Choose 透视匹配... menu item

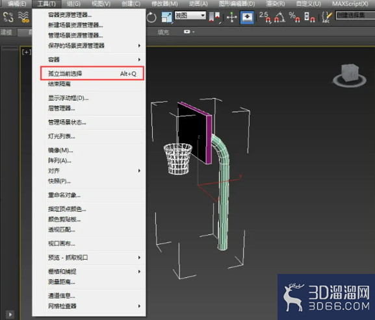point(89,230)
